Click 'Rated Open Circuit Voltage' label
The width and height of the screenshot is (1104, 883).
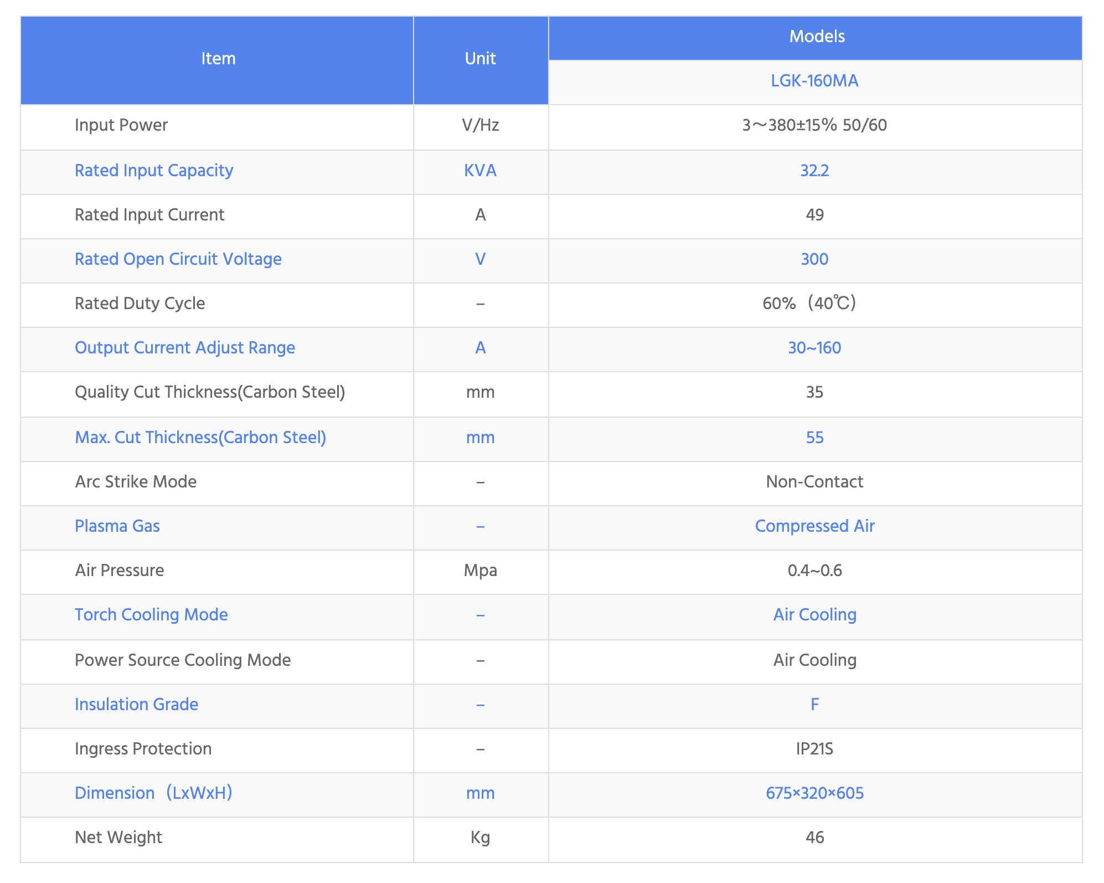(x=178, y=259)
